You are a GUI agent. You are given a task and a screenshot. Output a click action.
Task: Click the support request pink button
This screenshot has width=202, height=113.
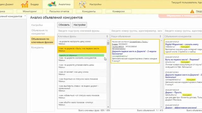coord(180,16)
